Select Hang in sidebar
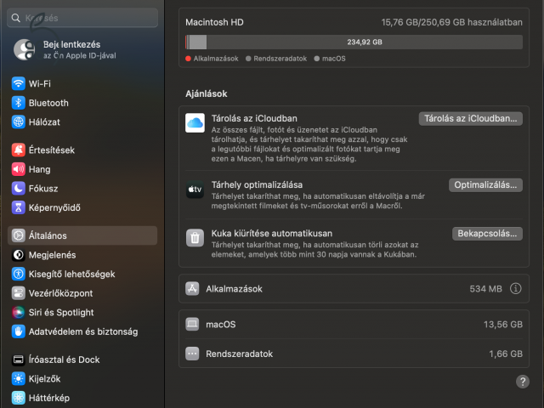This screenshot has height=408, width=544. (40, 169)
